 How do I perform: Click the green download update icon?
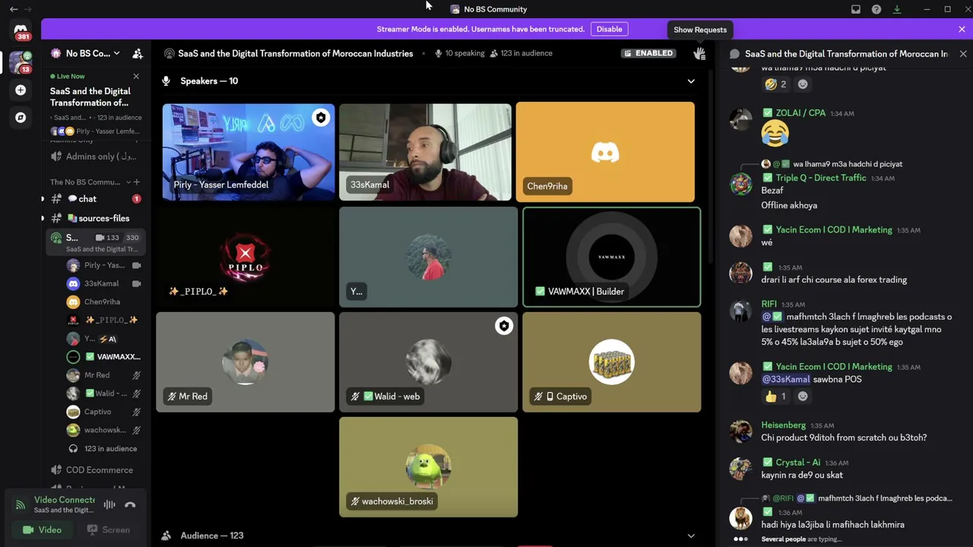tap(897, 9)
